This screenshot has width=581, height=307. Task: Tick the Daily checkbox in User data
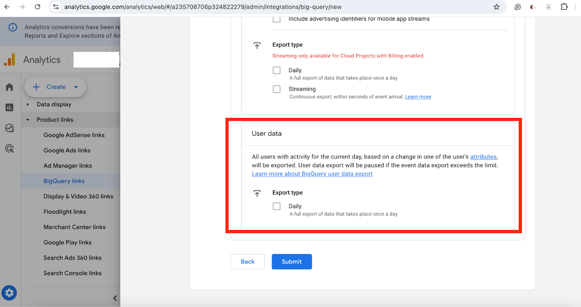pos(277,206)
